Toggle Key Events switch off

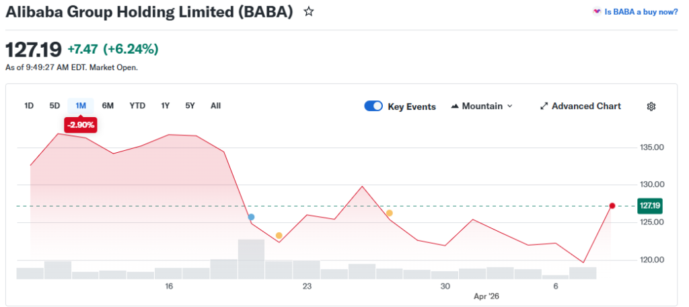click(x=373, y=106)
